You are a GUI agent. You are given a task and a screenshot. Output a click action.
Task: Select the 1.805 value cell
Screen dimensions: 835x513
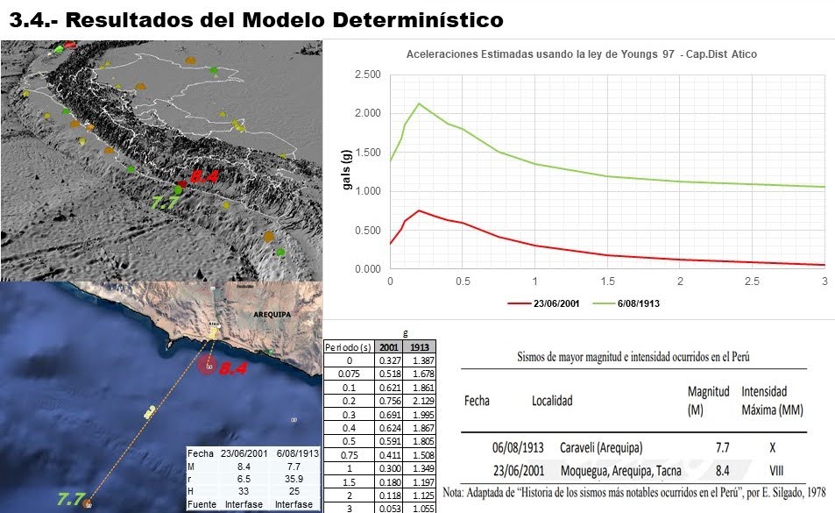[x=420, y=442]
